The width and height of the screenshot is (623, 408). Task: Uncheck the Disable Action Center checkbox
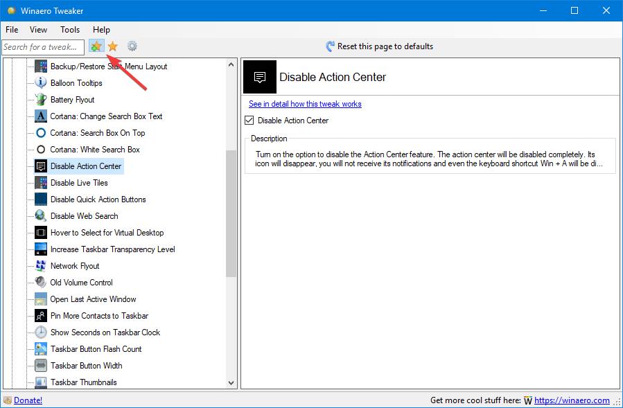coord(249,120)
